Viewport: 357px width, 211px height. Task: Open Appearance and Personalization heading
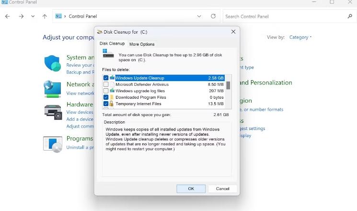coord(265,82)
